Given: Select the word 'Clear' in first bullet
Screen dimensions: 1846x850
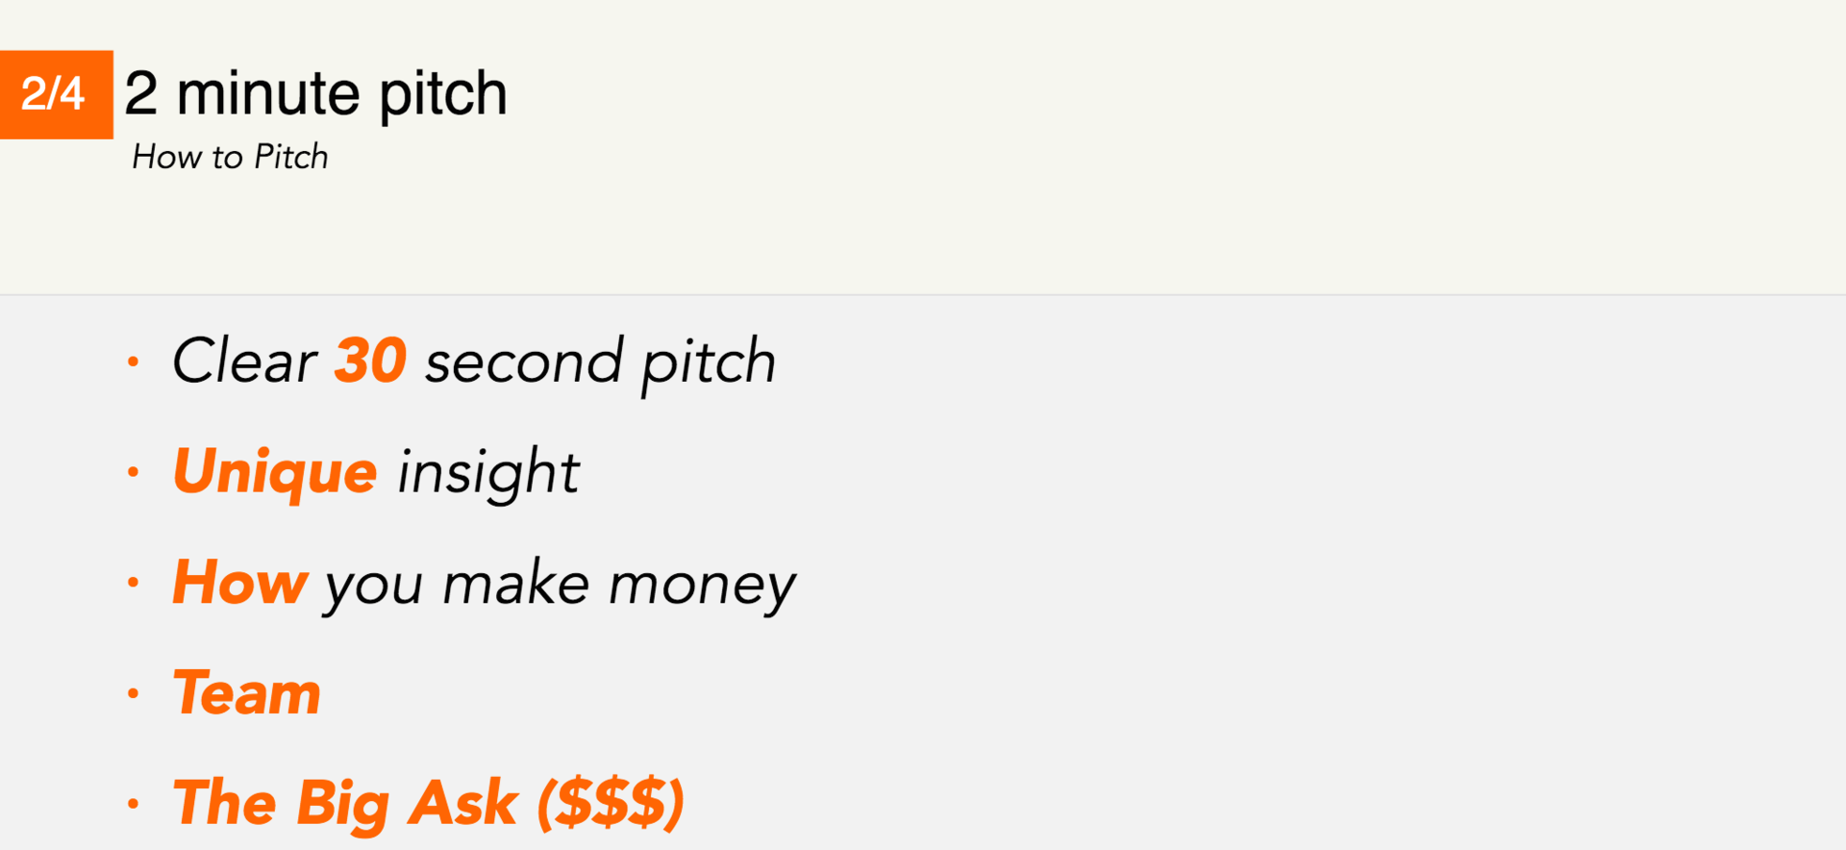Looking at the screenshot, I should [x=244, y=361].
